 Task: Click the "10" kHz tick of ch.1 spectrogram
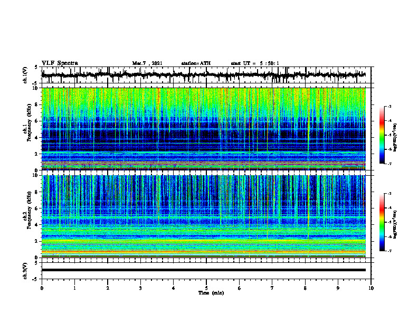coord(36,88)
